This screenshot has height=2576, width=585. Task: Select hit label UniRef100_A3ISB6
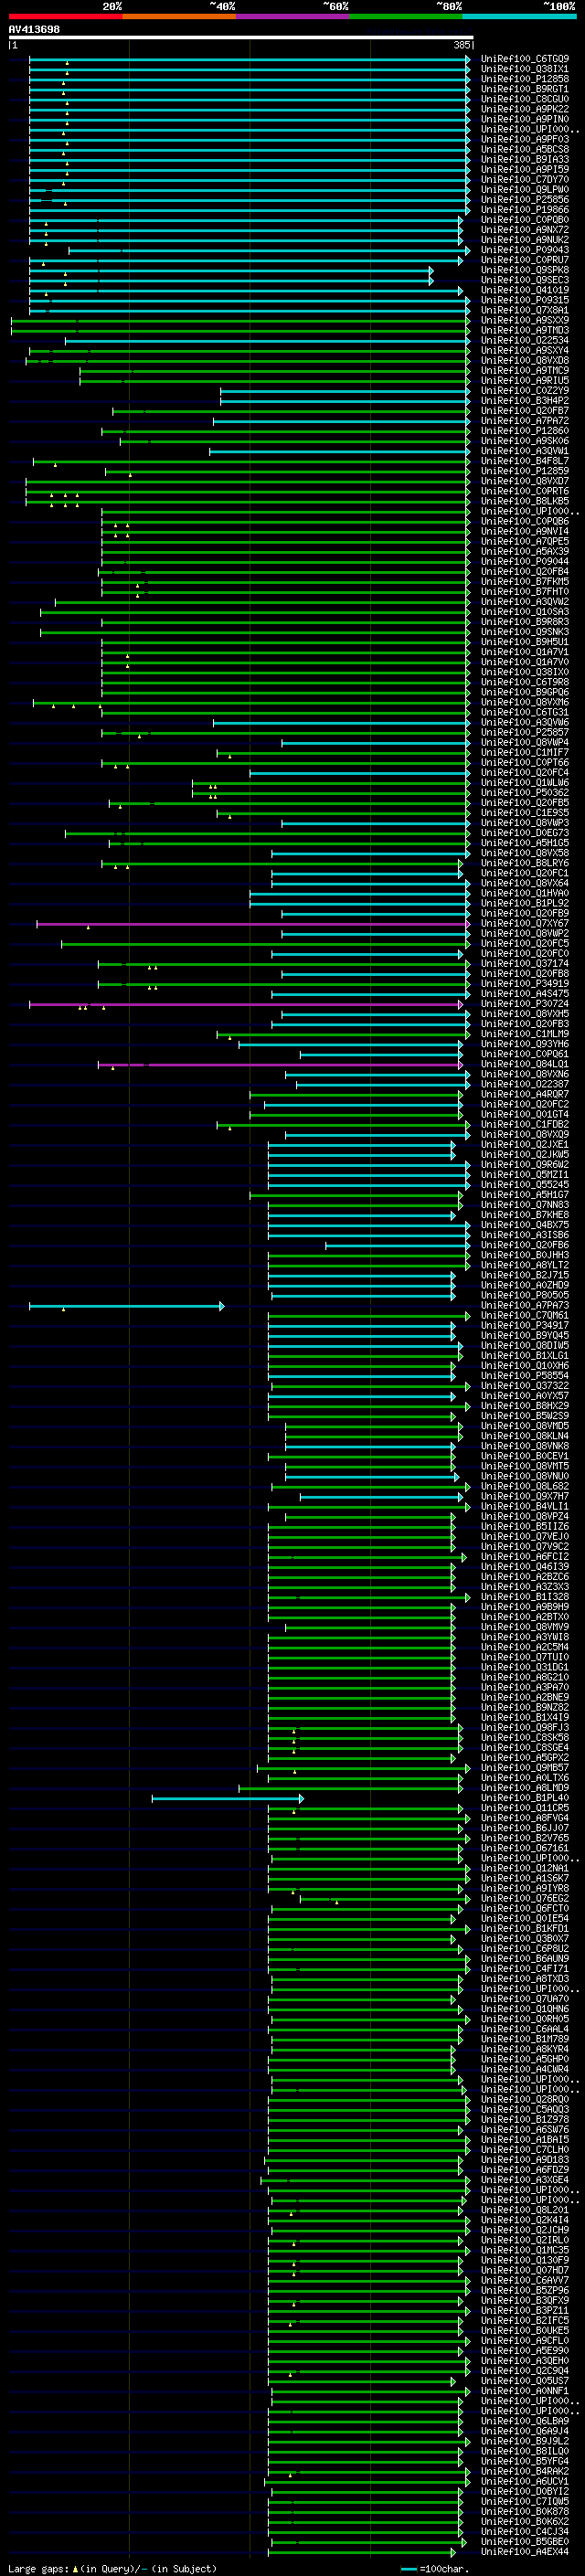tap(525, 1235)
